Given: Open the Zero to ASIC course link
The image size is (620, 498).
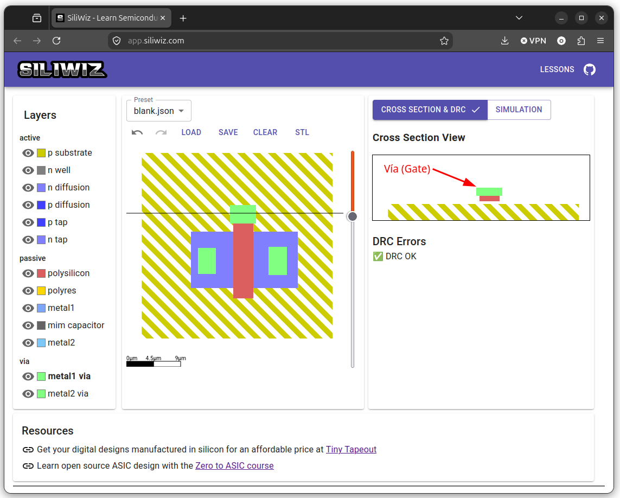Looking at the screenshot, I should click(x=234, y=465).
